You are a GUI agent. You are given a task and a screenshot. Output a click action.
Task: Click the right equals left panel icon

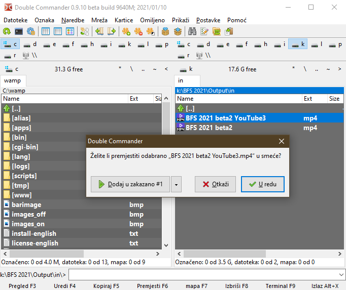tap(112, 31)
